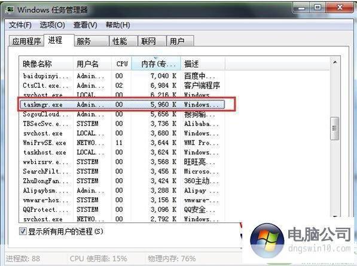The width and height of the screenshot is (357, 266).
Task: Click the WMI Pro... description cell
Action: point(202,143)
